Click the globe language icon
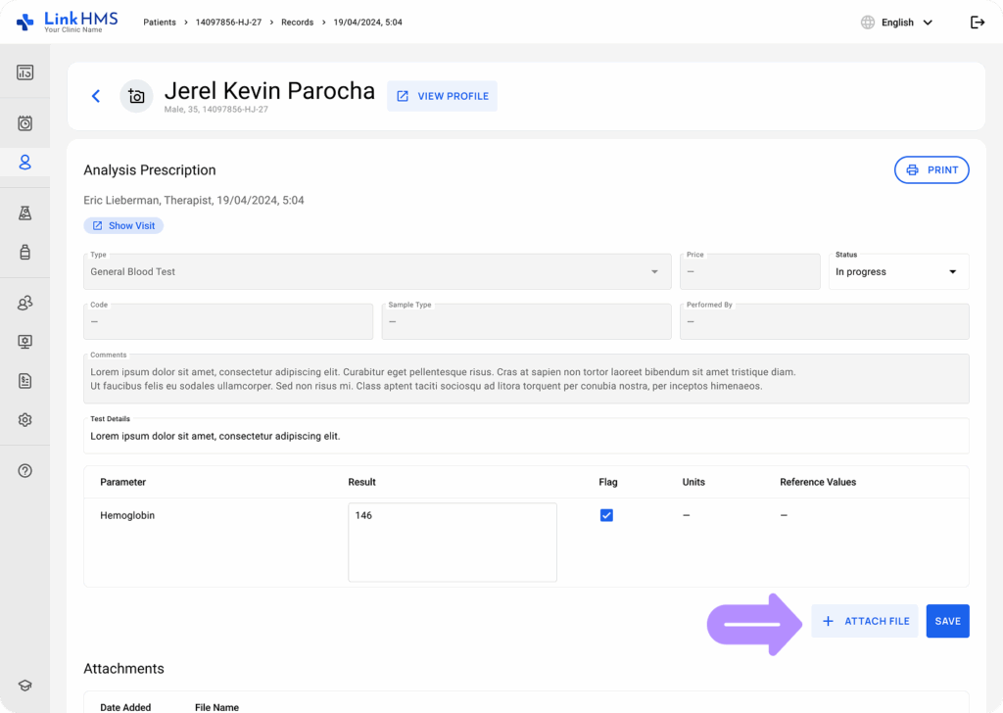The width and height of the screenshot is (1003, 713). (x=868, y=23)
